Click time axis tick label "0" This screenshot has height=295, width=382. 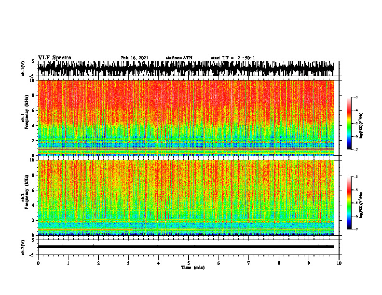(38, 263)
